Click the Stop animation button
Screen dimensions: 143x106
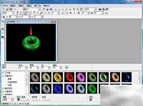tap(74, 13)
